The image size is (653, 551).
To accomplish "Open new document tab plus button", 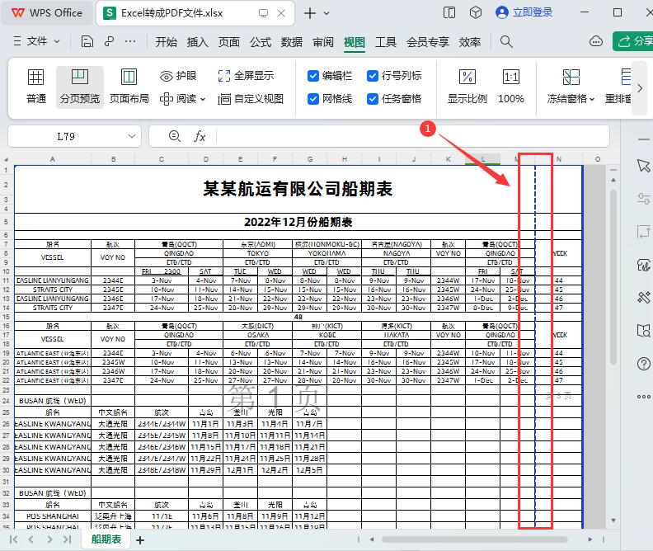I will [309, 13].
